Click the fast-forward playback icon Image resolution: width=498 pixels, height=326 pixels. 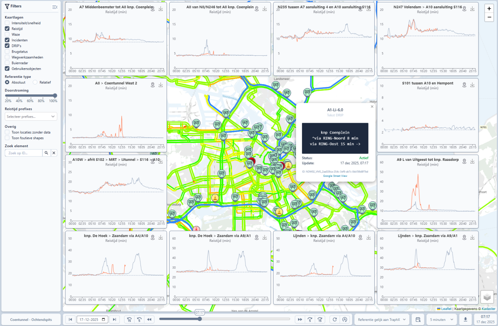pyautogui.click(x=300, y=319)
